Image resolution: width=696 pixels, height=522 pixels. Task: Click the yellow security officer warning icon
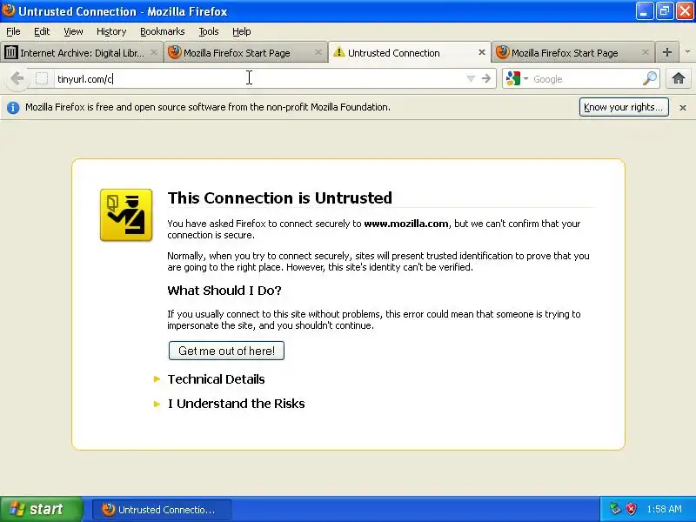click(x=126, y=215)
